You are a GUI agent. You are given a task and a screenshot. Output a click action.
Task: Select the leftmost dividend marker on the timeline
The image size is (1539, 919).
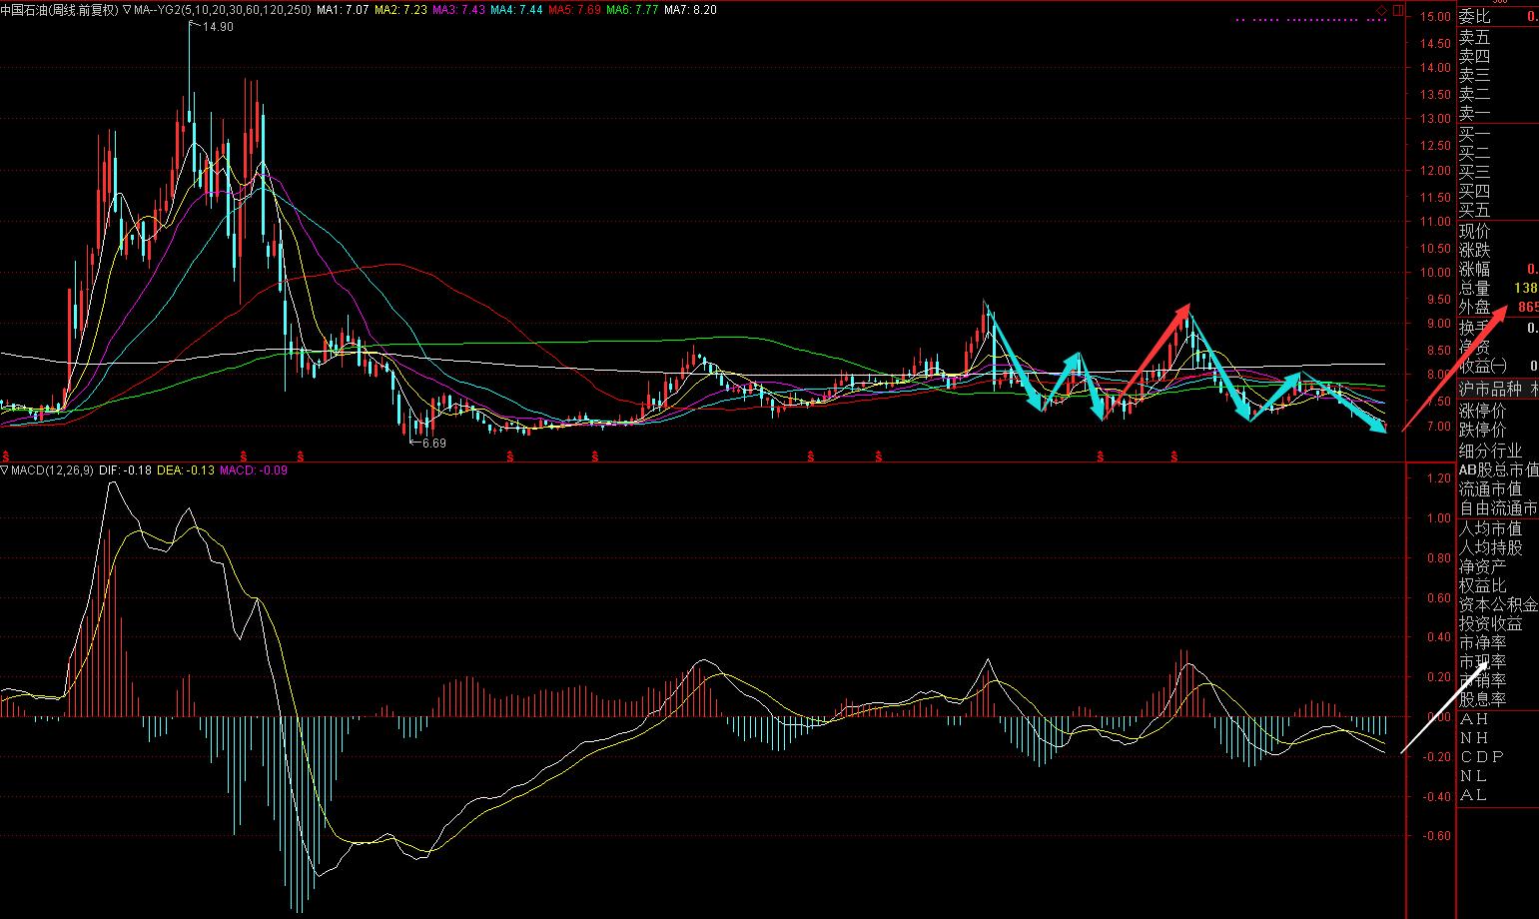point(4,455)
